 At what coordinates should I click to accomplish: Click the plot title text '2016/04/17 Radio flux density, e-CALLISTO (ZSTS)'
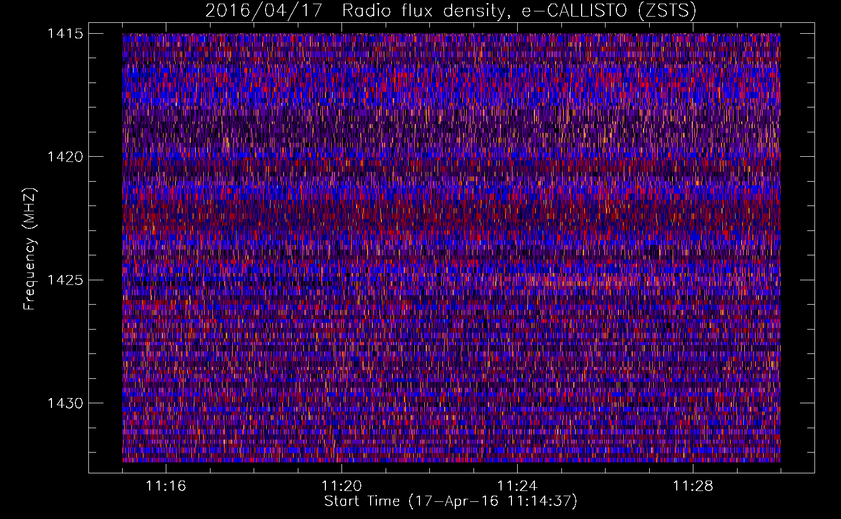pos(451,10)
